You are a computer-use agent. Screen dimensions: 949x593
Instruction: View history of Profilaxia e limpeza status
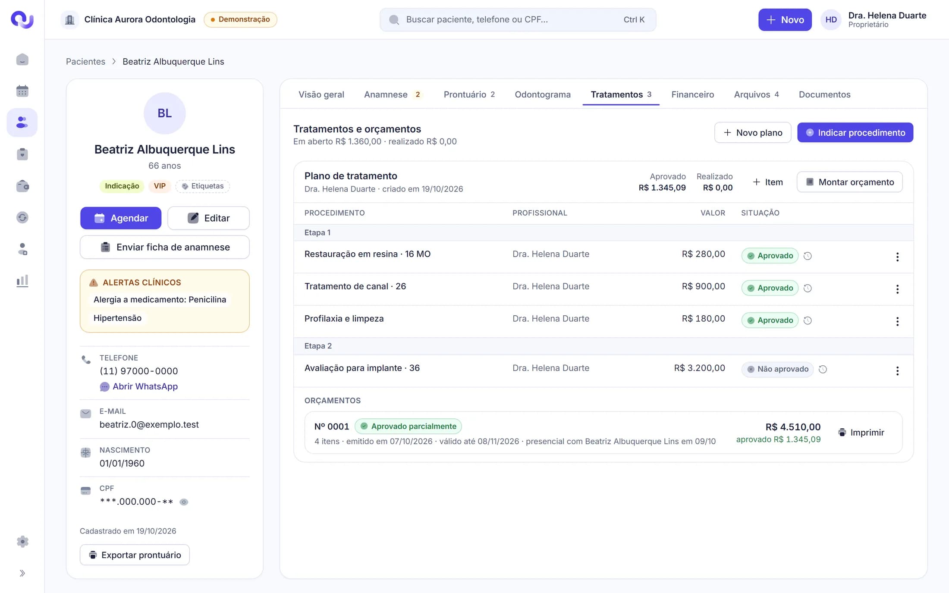808,320
